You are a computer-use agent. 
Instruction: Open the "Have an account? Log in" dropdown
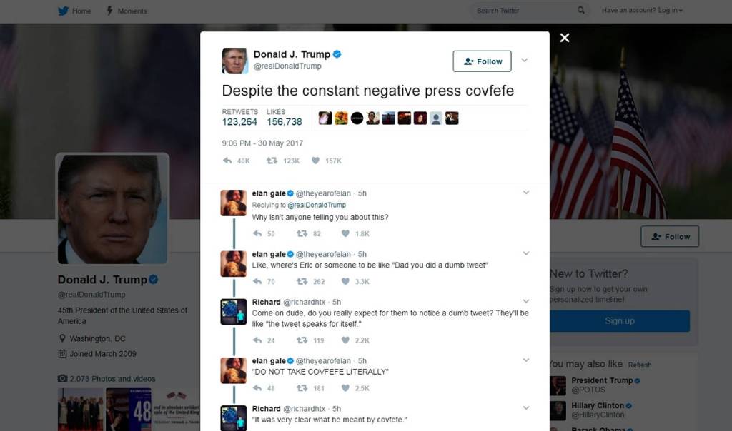pos(642,10)
